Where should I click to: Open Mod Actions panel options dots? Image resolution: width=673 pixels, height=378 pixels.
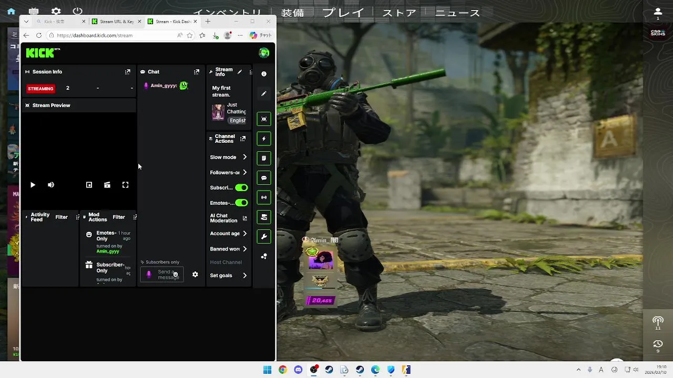pyautogui.click(x=135, y=217)
